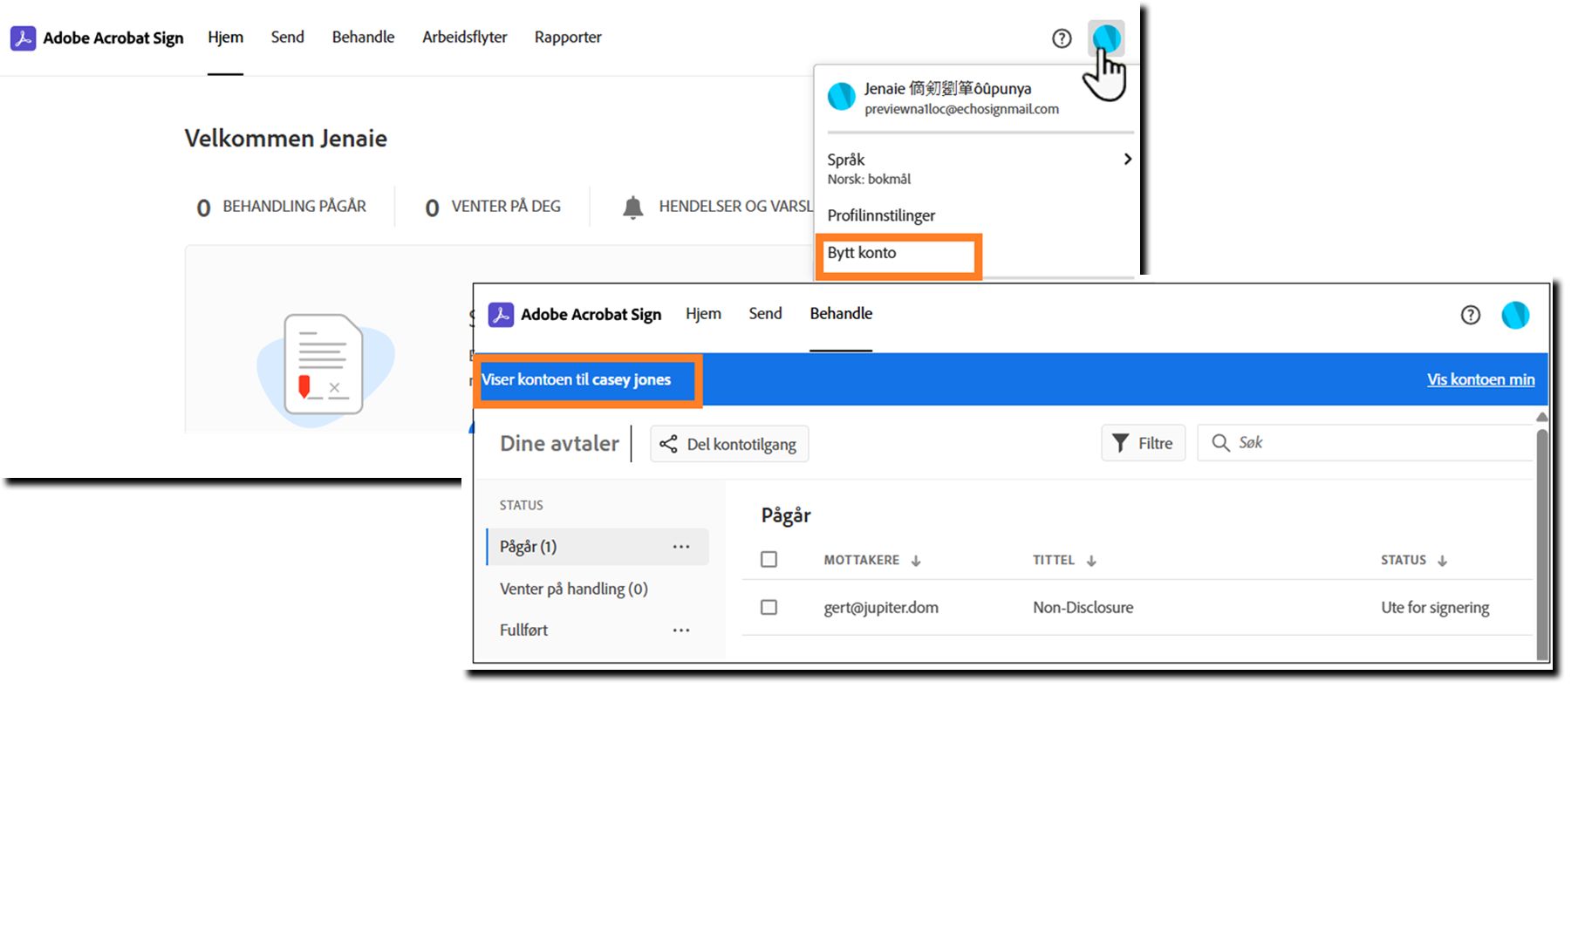Viewport: 1578px width, 934px height.
Task: Click the scrollbar up arrow in agreements list
Action: click(1541, 417)
